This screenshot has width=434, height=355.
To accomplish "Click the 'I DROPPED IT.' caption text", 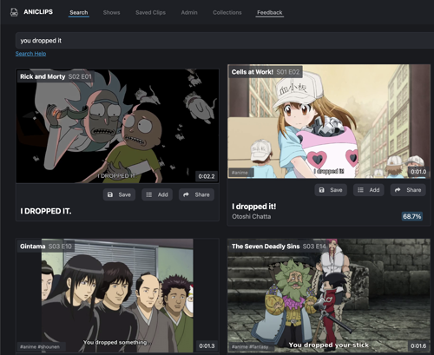I will point(46,211).
